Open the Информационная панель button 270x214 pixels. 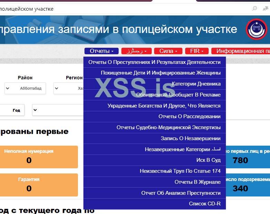241,51
